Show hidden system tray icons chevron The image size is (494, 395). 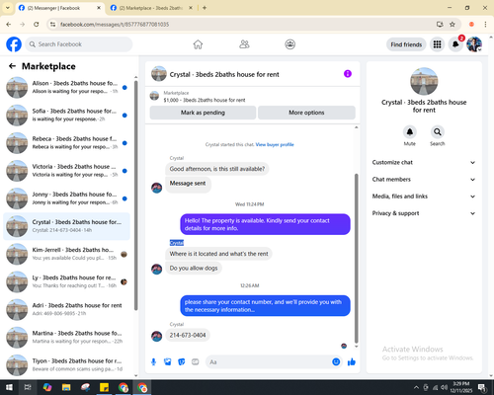416,387
